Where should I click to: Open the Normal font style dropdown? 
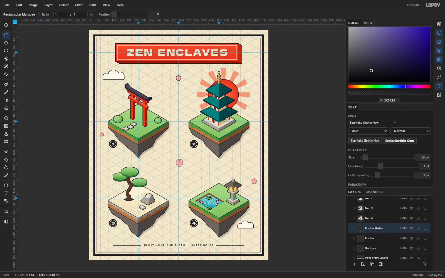(410, 131)
